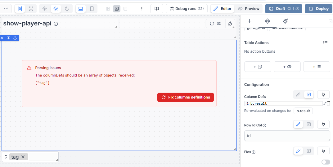Screen dimensions: 333x167
Task: Click the refresh (0) button
Action: pyautogui.click(x=216, y=24)
